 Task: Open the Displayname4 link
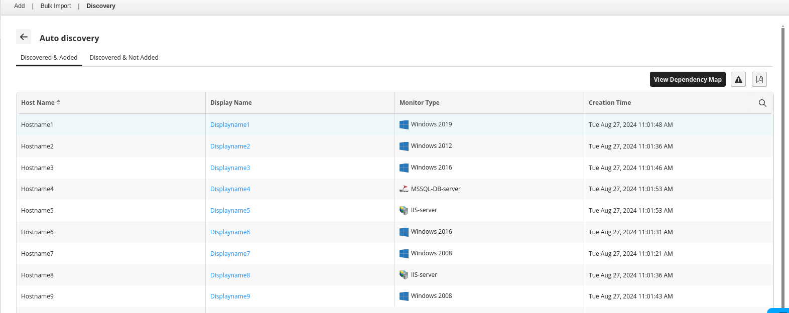click(230, 189)
